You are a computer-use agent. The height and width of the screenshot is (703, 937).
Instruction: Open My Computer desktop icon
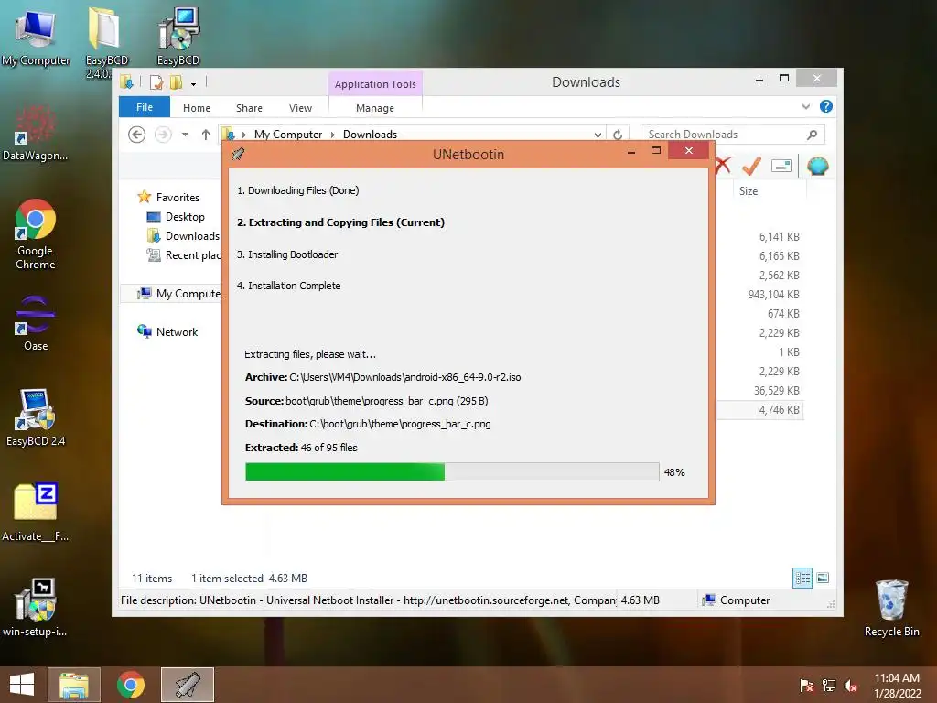coord(36,38)
